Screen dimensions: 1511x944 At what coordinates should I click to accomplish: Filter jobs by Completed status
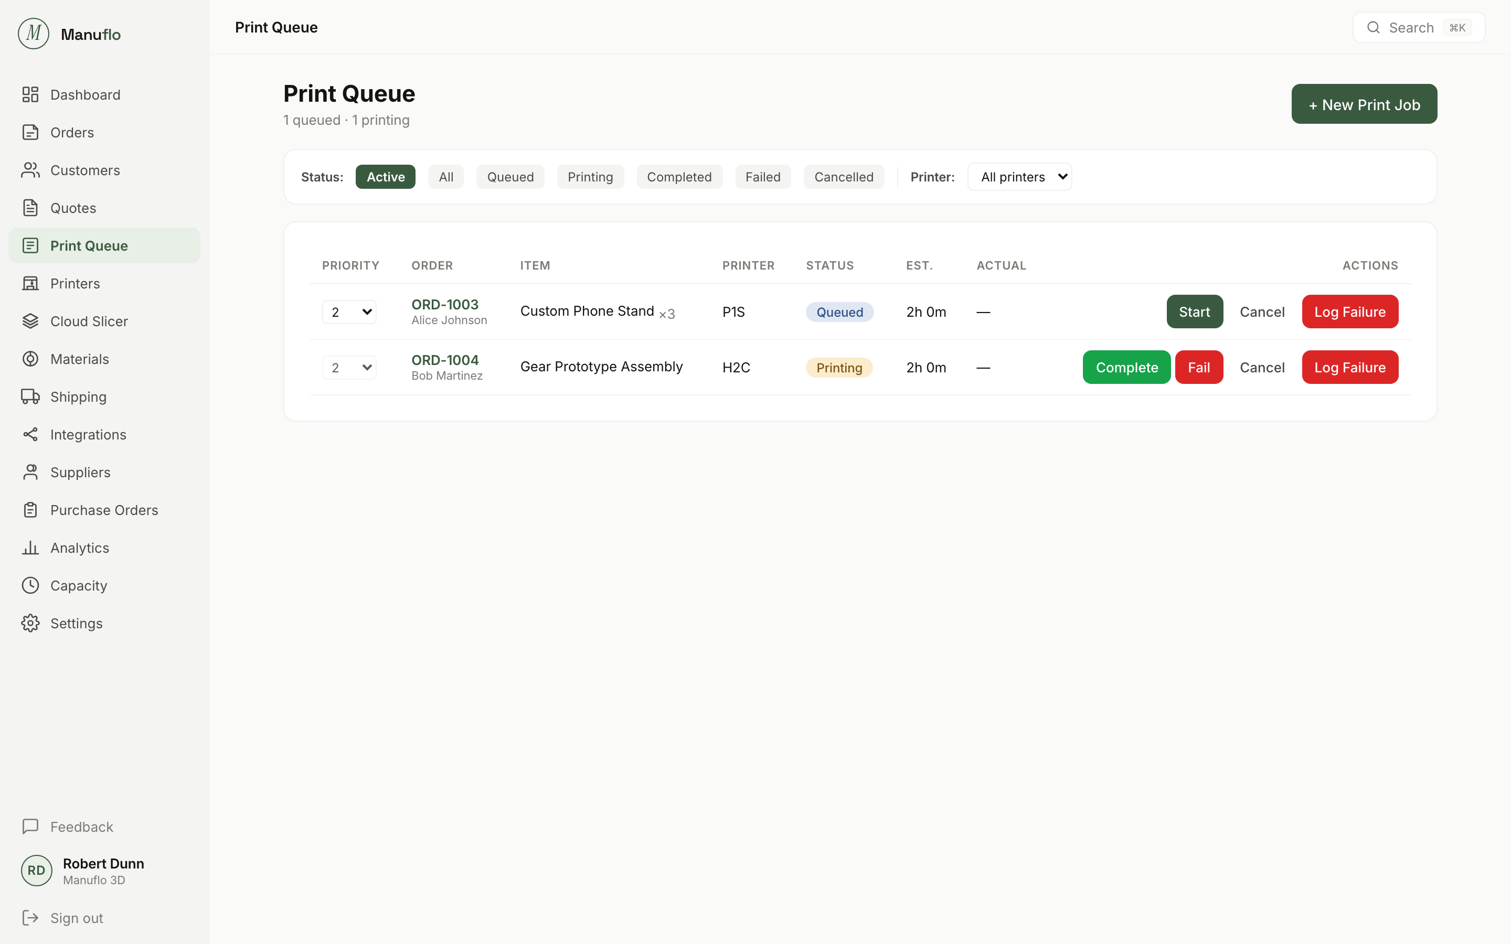click(x=679, y=177)
